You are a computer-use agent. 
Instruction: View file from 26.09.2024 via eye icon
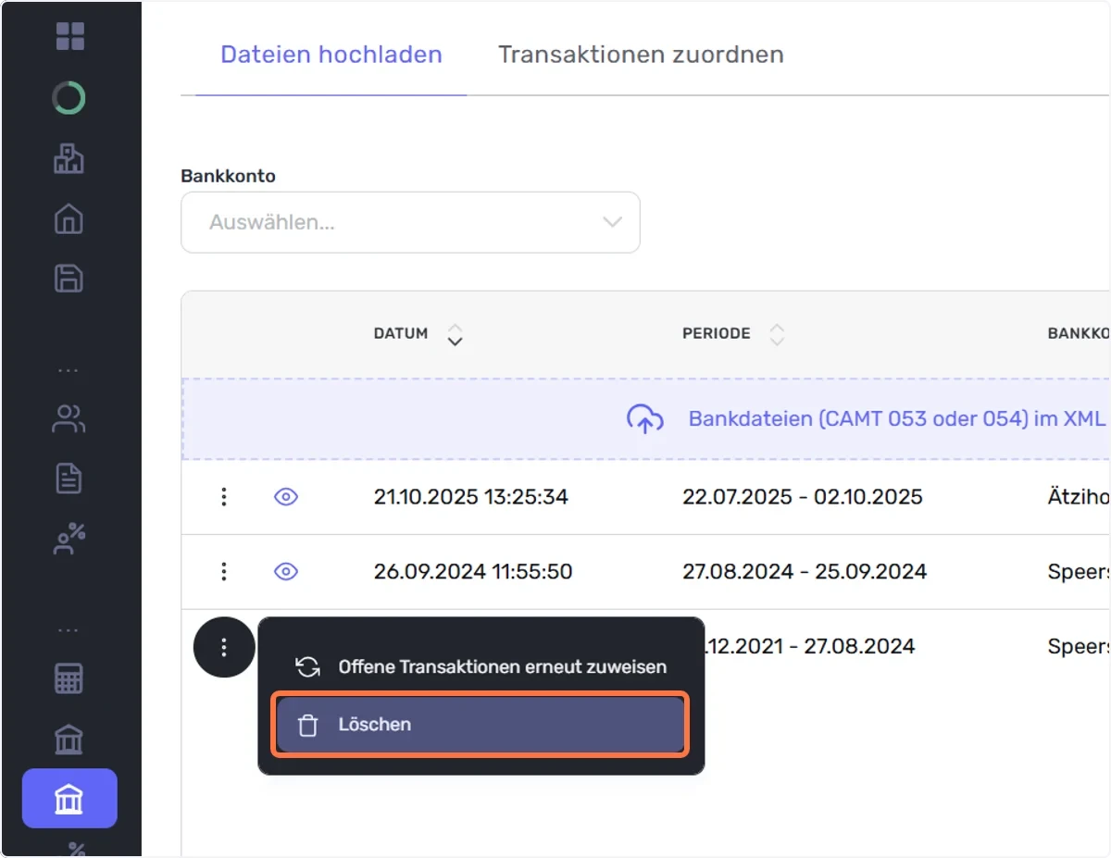(286, 572)
